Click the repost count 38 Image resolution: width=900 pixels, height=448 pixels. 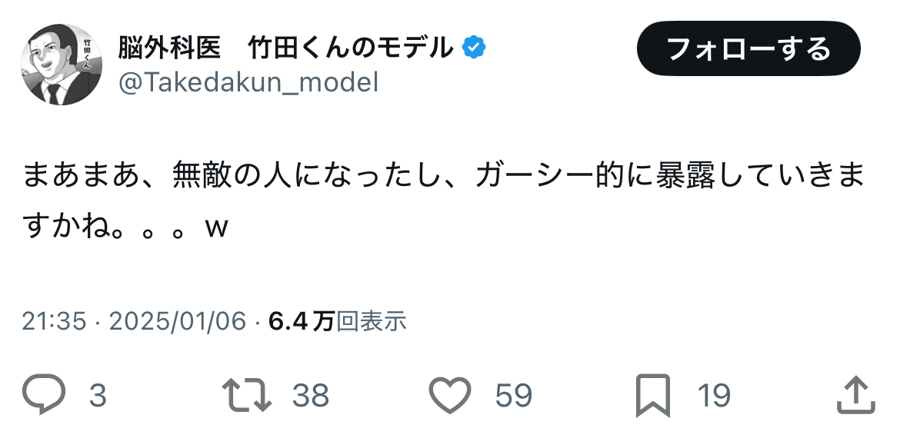(x=311, y=396)
